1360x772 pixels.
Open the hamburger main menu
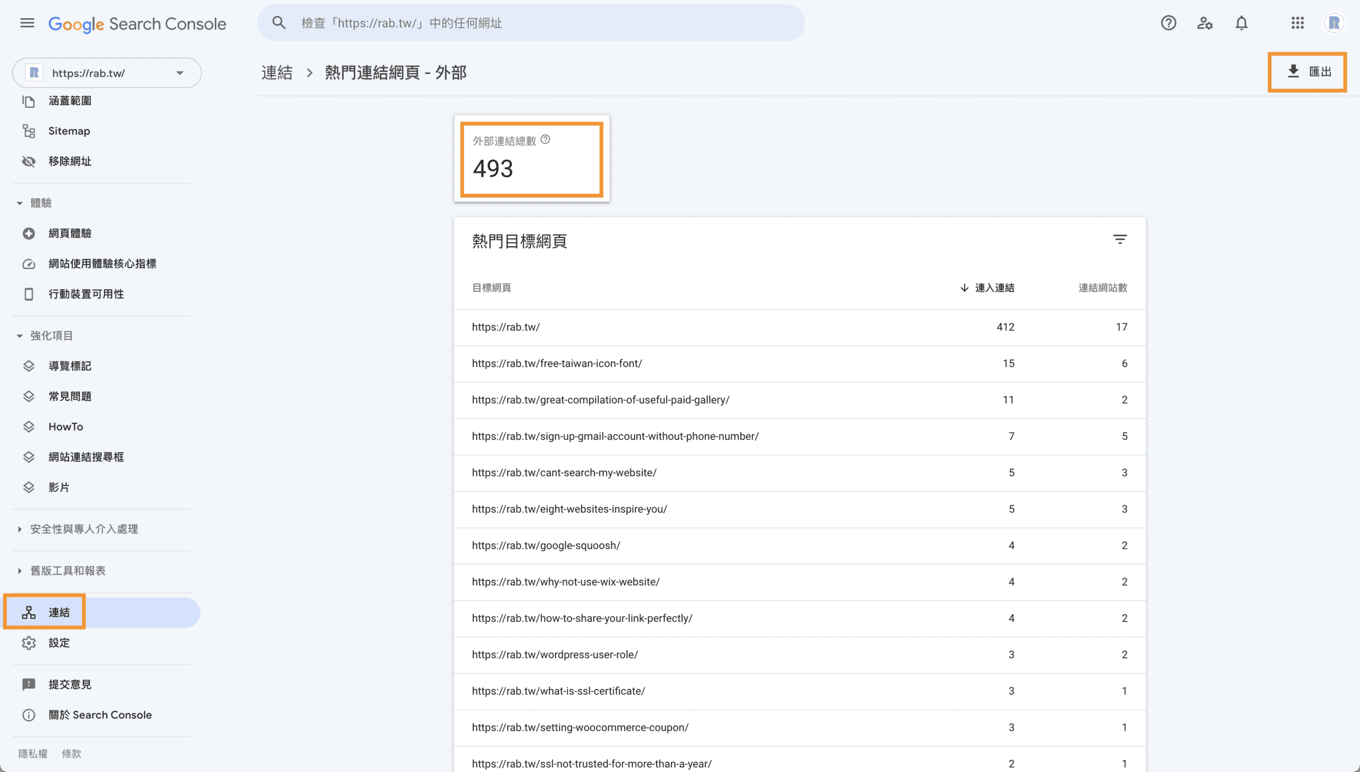pos(27,23)
